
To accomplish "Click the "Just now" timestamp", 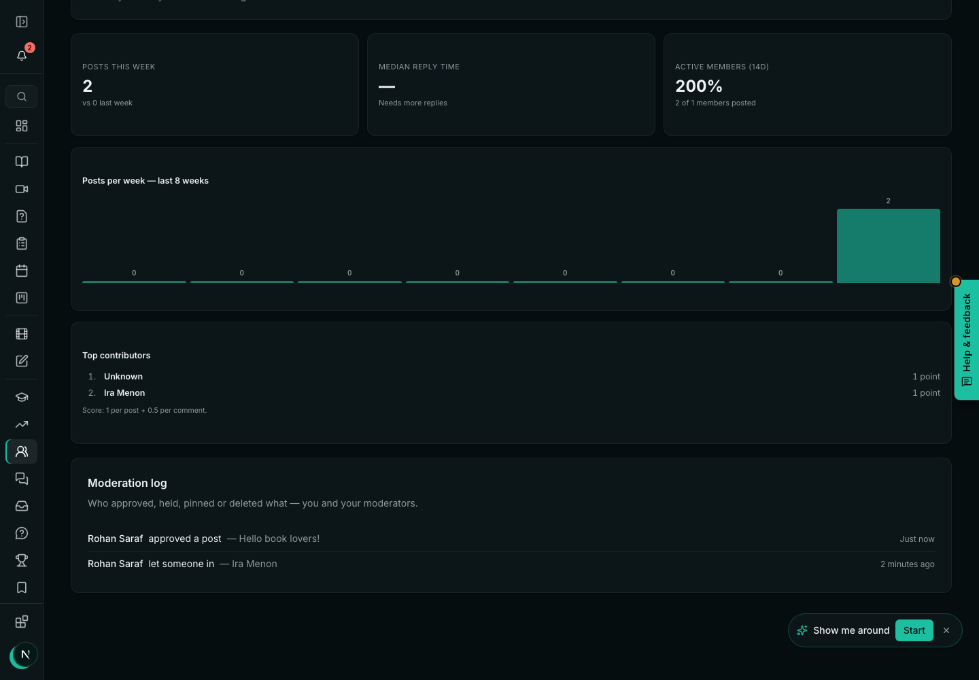I will coord(917,539).
